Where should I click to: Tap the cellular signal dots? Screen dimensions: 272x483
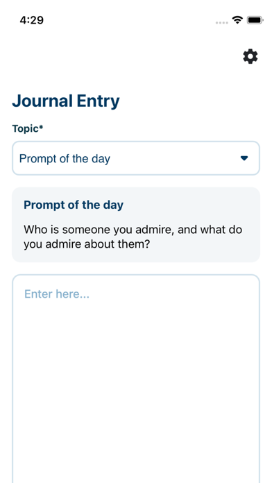pos(222,22)
